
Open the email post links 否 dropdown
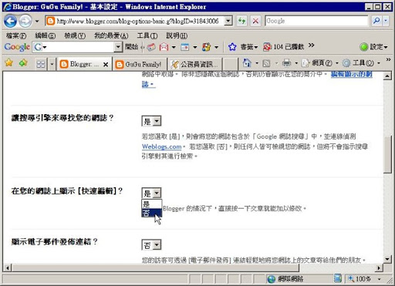click(151, 245)
